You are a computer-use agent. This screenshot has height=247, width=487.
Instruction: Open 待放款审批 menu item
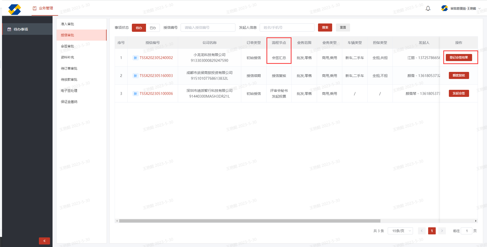pos(69,79)
